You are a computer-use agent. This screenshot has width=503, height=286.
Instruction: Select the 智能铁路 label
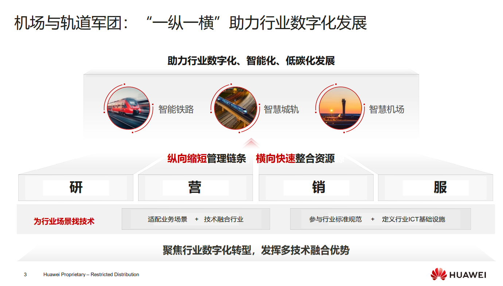176,109
